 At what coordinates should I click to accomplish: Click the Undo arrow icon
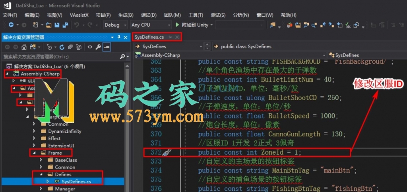click(77, 25)
